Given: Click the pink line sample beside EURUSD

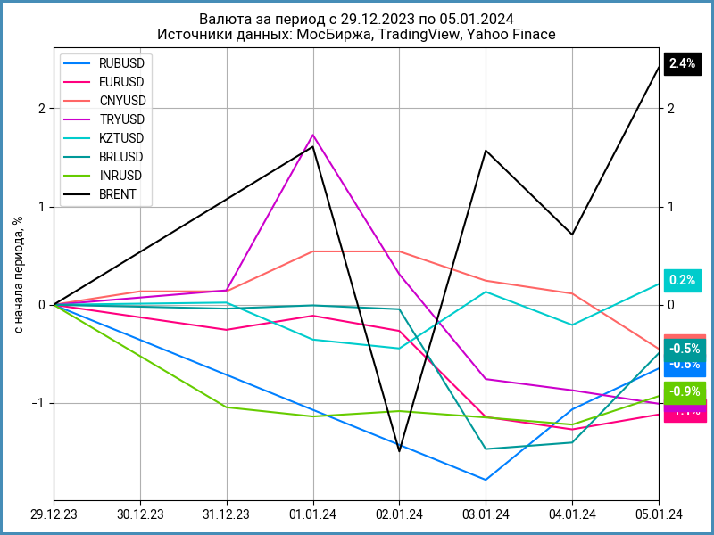Looking at the screenshot, I should (77, 82).
